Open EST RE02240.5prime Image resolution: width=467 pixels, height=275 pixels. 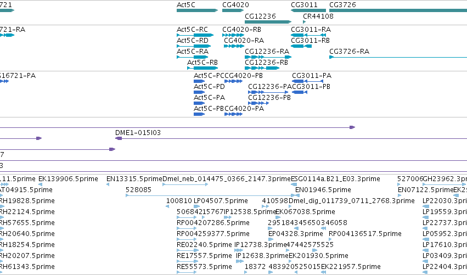[x=204, y=245]
